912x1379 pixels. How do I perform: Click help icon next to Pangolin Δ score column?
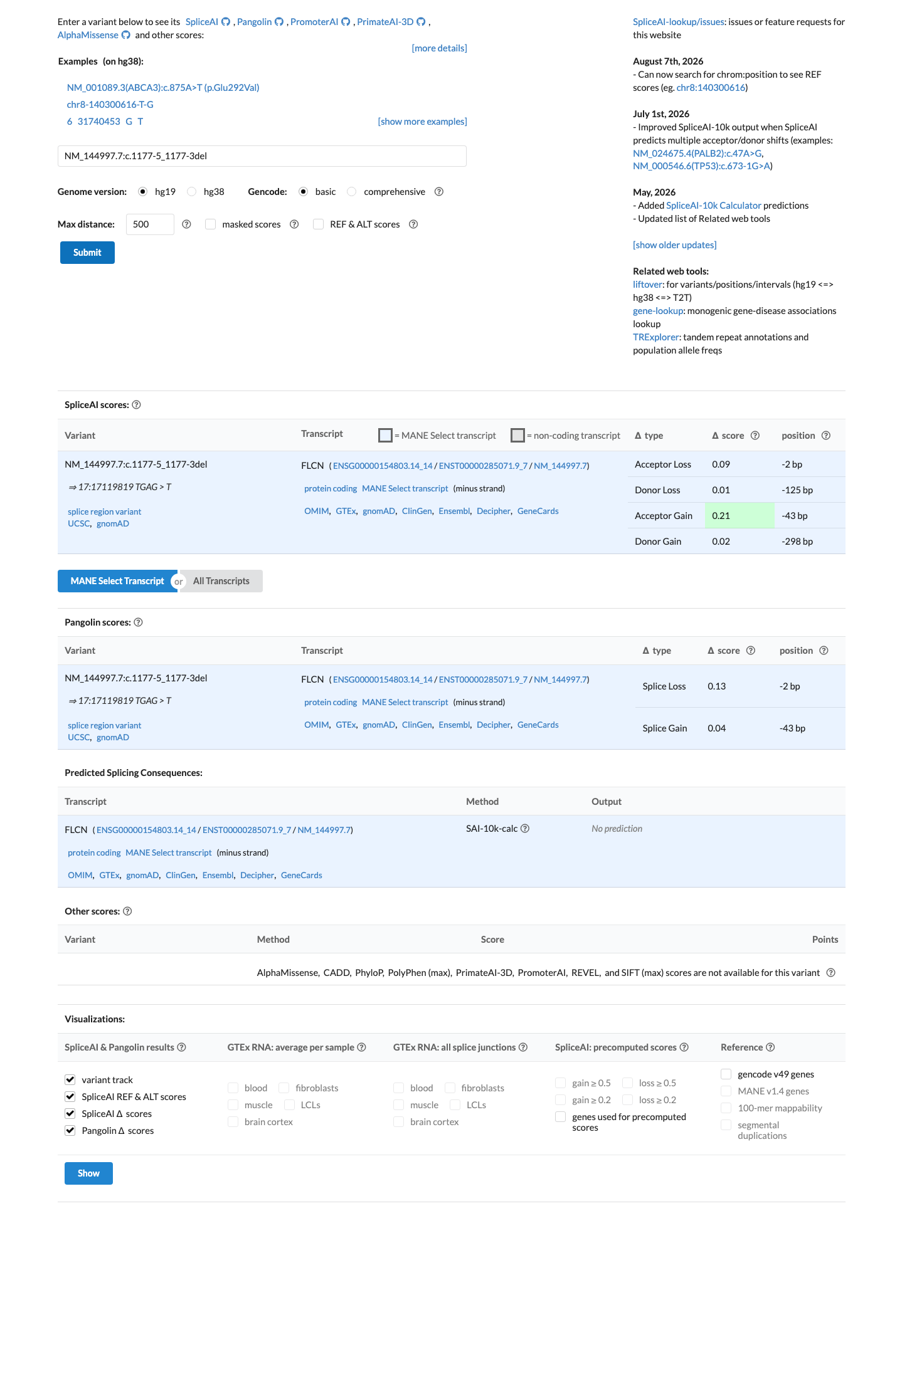[751, 651]
